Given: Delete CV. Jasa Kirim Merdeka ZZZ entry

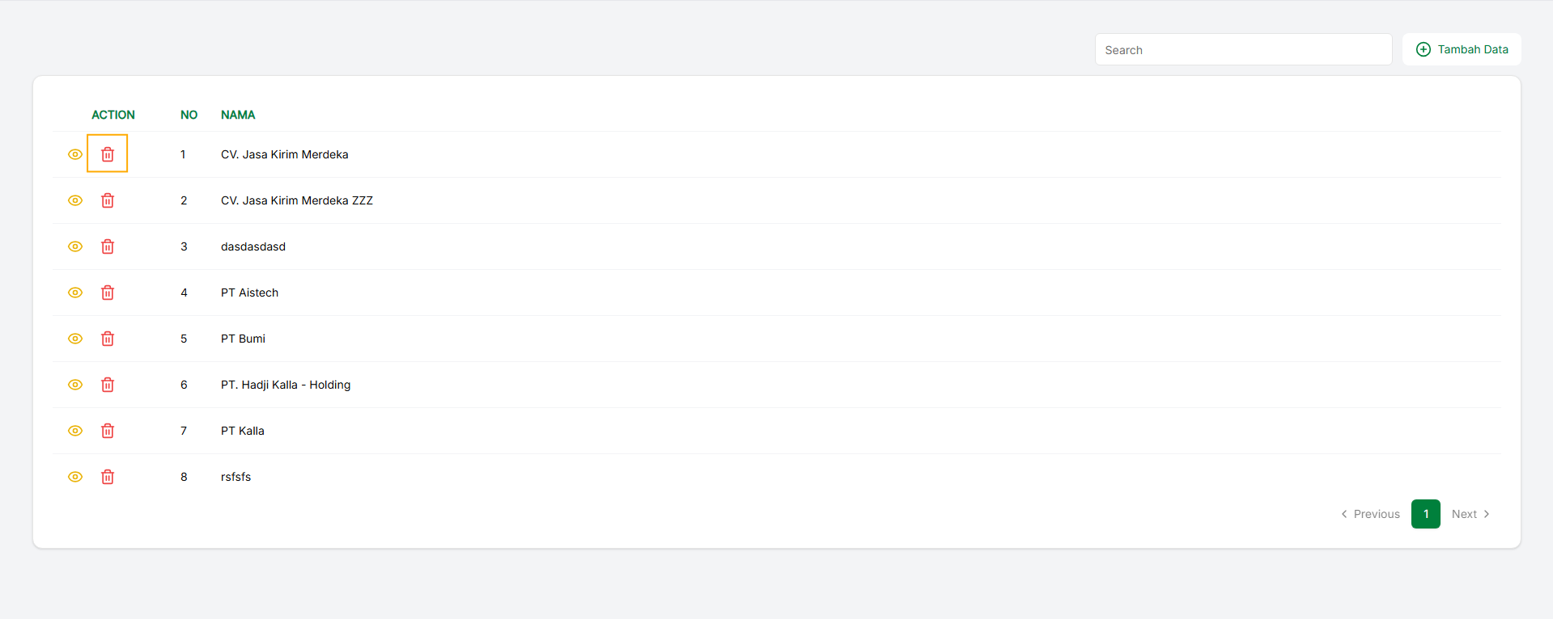Looking at the screenshot, I should 108,200.
